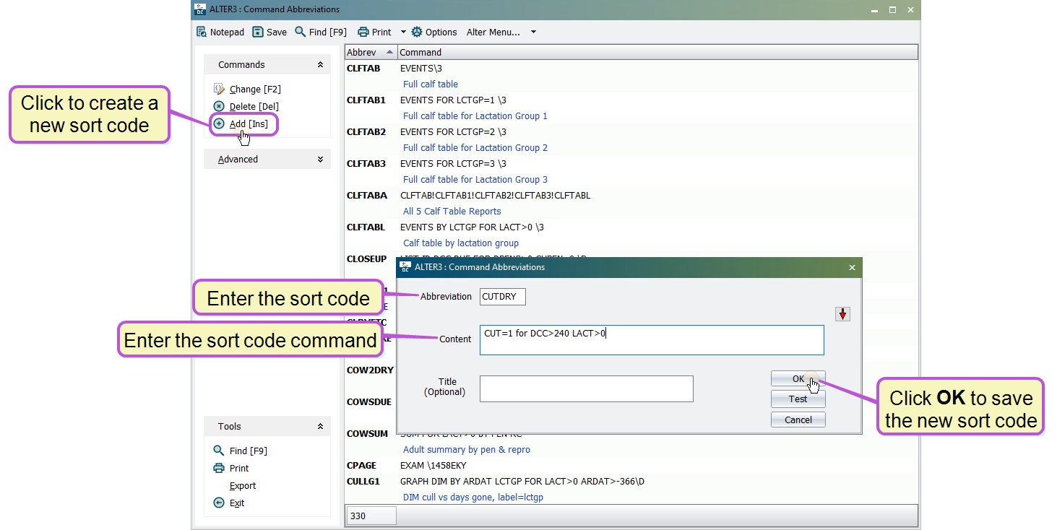Click the Test button in dialog
1057x530 pixels.
pos(798,399)
